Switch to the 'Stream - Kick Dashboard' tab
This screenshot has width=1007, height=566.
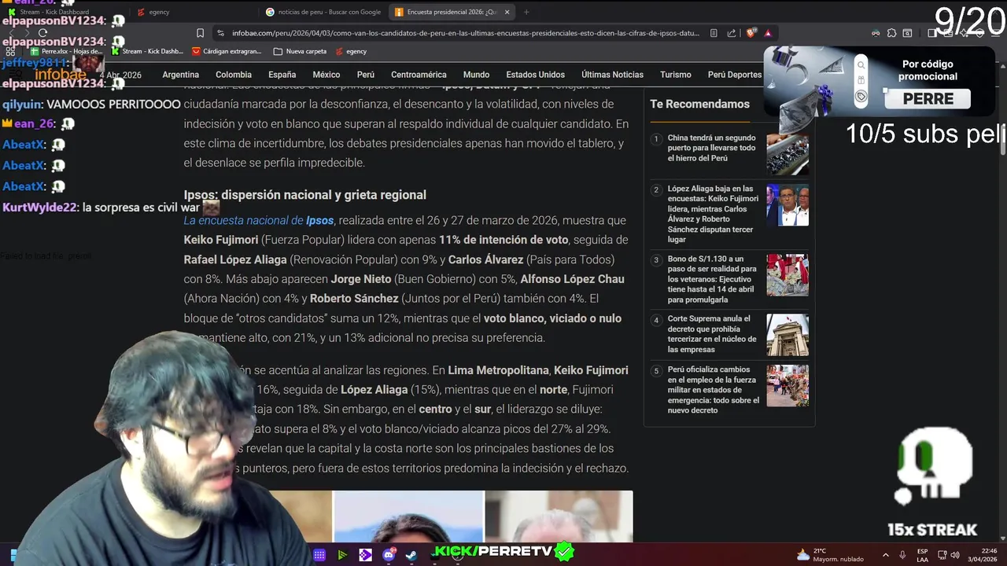pos(65,12)
